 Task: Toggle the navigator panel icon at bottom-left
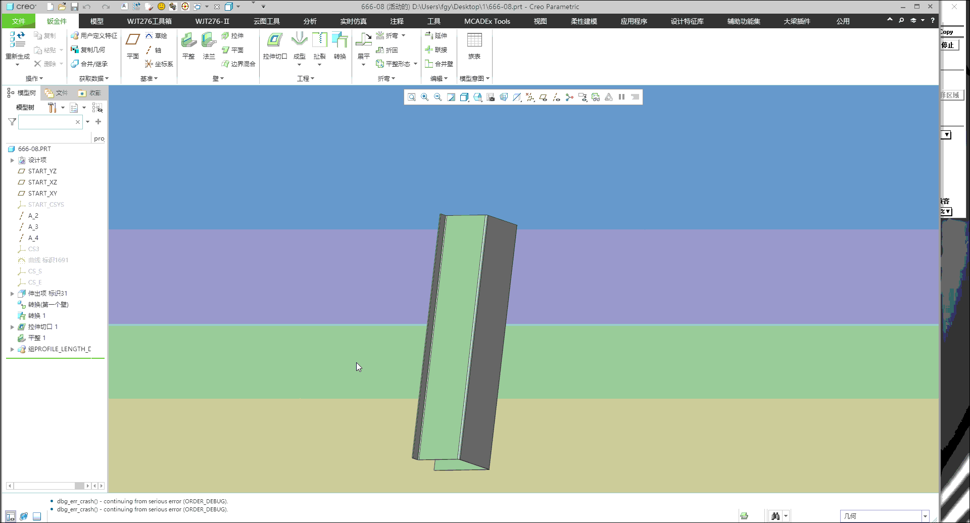click(x=11, y=516)
